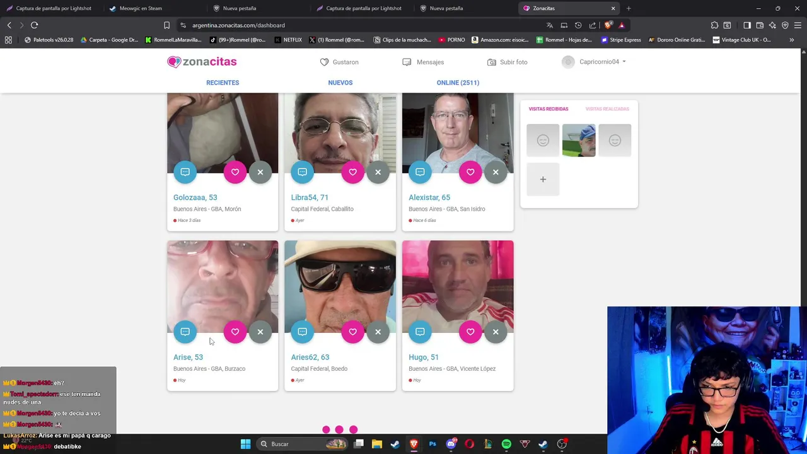Open chat with Libra54

[x=303, y=172]
